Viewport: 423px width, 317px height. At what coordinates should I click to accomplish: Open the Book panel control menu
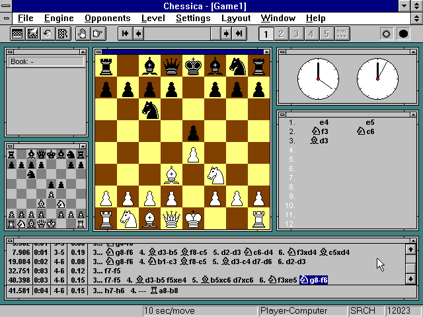pos(11,52)
